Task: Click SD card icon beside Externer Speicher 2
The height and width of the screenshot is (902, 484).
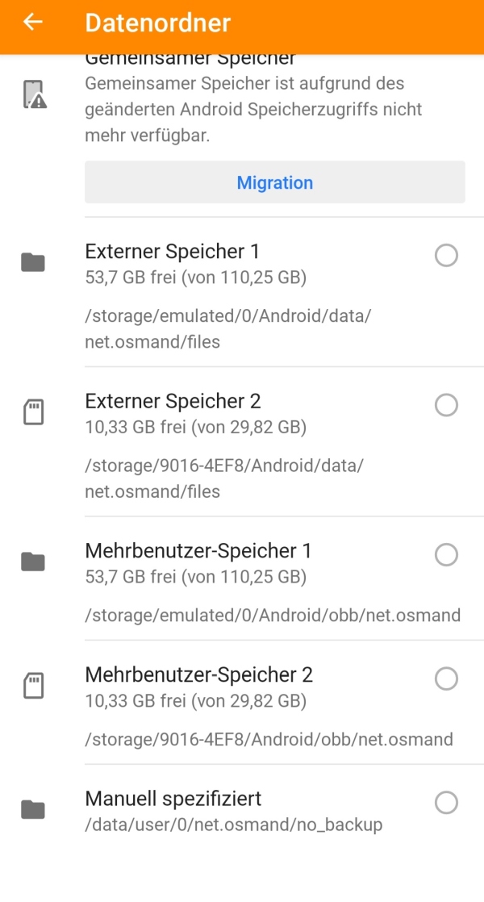Action: [x=32, y=413]
